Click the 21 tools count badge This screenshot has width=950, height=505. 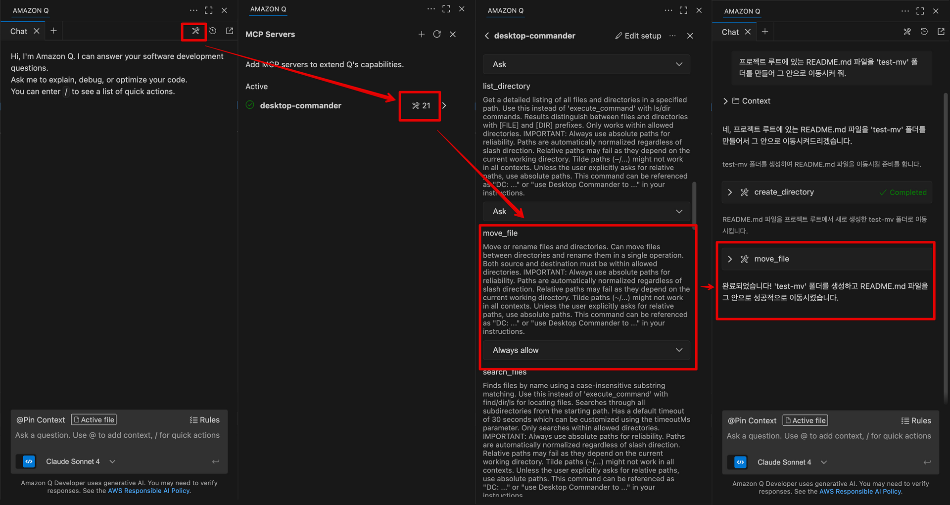pos(421,105)
